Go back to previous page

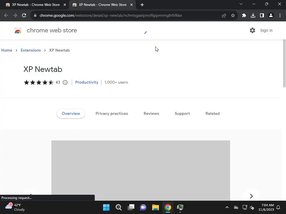6,16
